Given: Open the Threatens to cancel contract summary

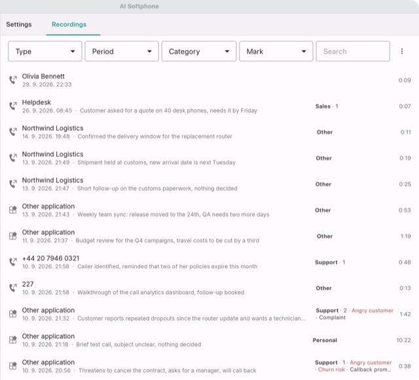Looking at the screenshot, I should (168, 370).
